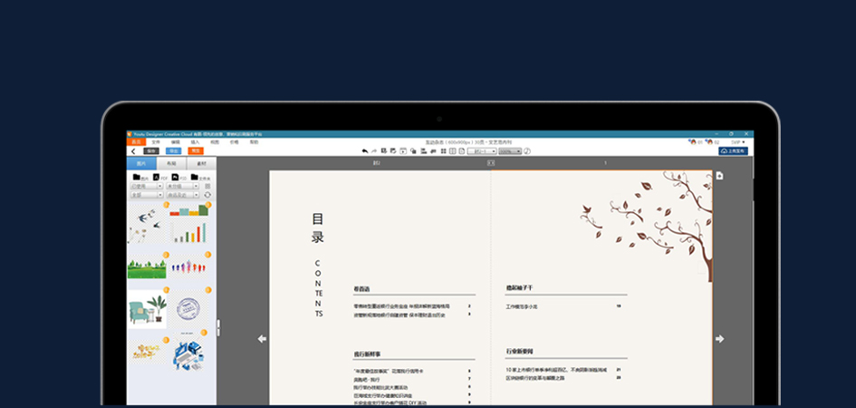The height and width of the screenshot is (408, 856).
Task: Click the redo arrow in toolbar
Action: [374, 151]
